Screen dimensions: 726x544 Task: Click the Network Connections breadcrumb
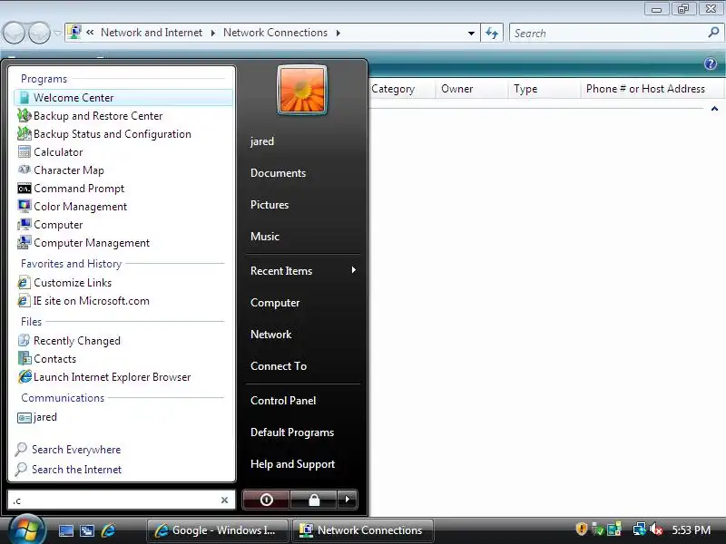(x=275, y=33)
